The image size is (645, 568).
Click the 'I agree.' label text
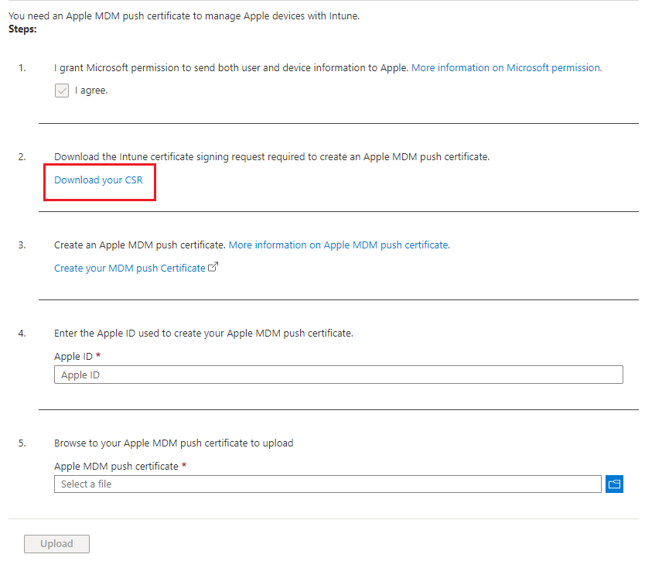coord(91,91)
